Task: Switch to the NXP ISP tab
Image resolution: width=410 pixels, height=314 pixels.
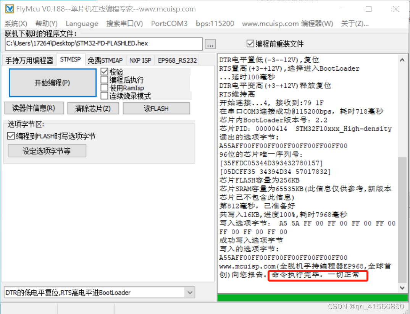Action: click(140, 60)
